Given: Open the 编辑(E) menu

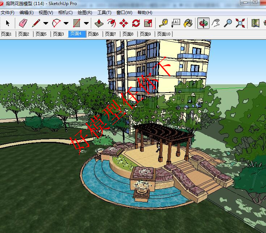Looking at the screenshot, I should (26, 13).
